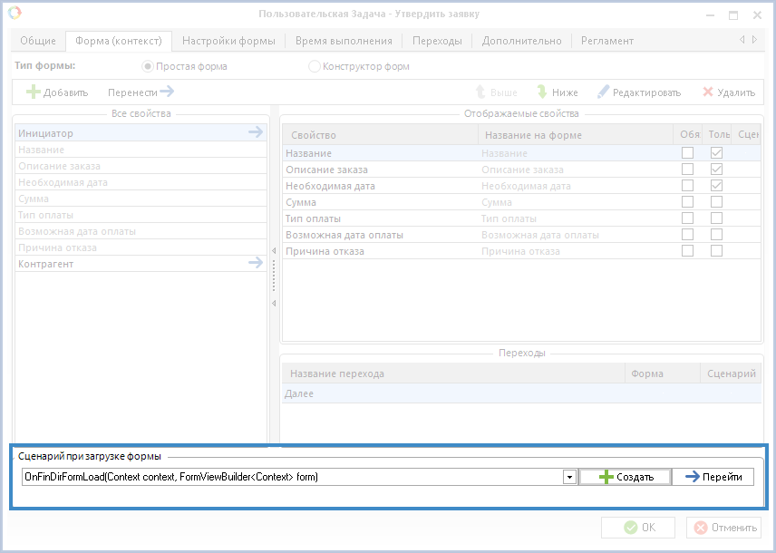Click arrow icon next to Инициатор
This screenshot has height=553, width=776.
(x=256, y=133)
